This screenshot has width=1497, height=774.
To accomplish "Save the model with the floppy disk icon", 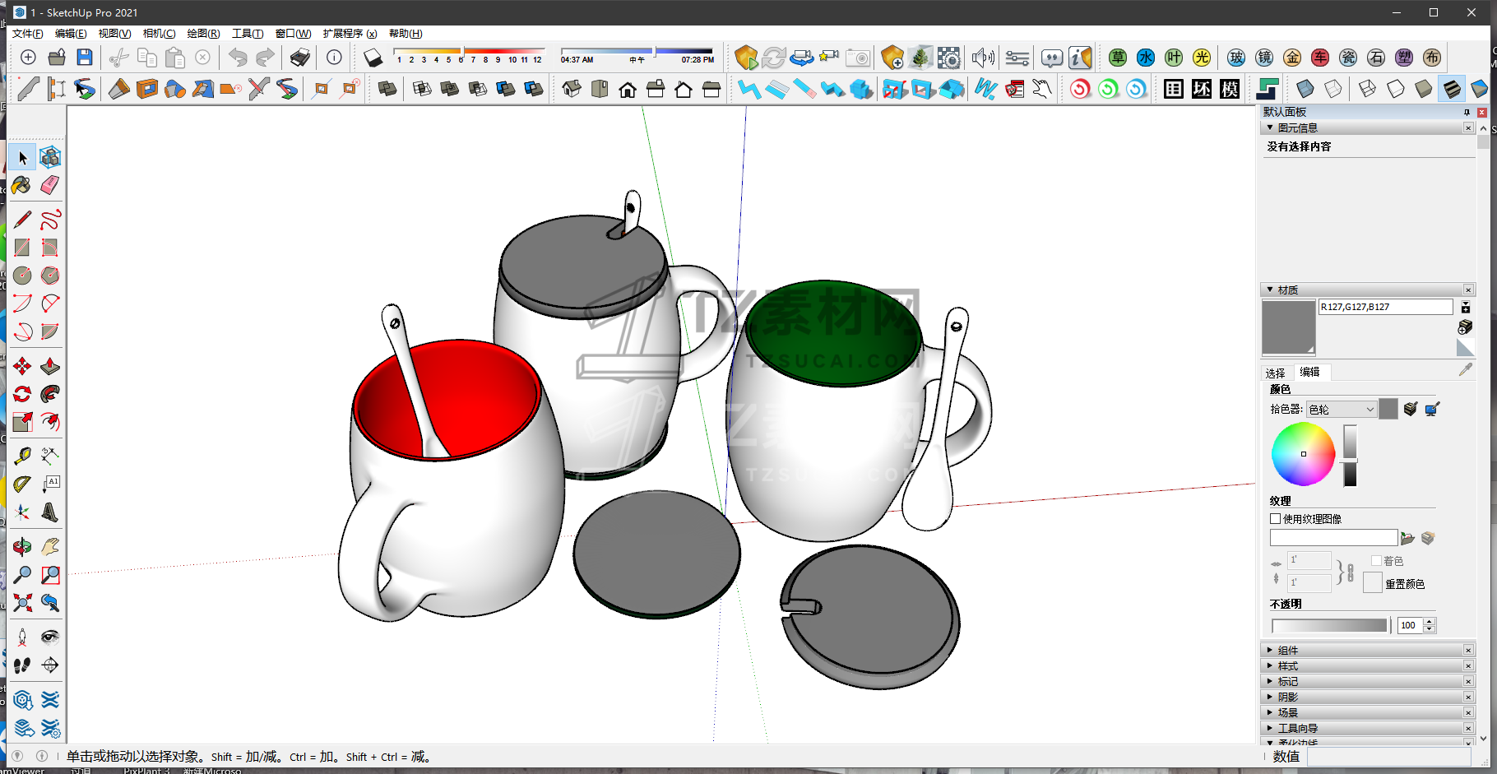I will pyautogui.click(x=85, y=57).
